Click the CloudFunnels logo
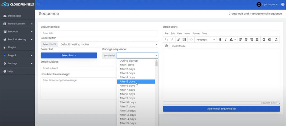 point(18,4)
